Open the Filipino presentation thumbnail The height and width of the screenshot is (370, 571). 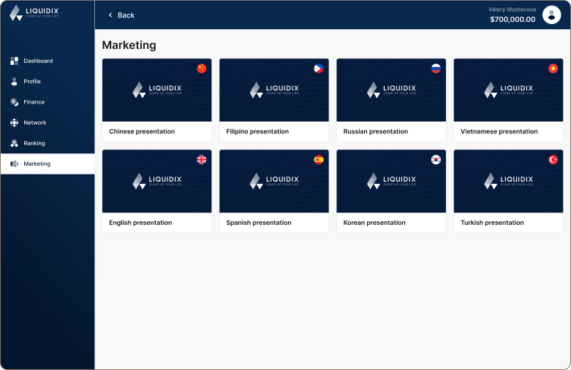pyautogui.click(x=273, y=90)
